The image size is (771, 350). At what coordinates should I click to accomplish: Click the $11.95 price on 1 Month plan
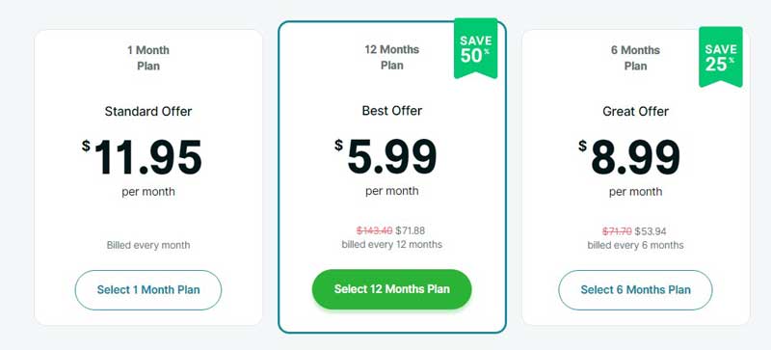(x=142, y=157)
